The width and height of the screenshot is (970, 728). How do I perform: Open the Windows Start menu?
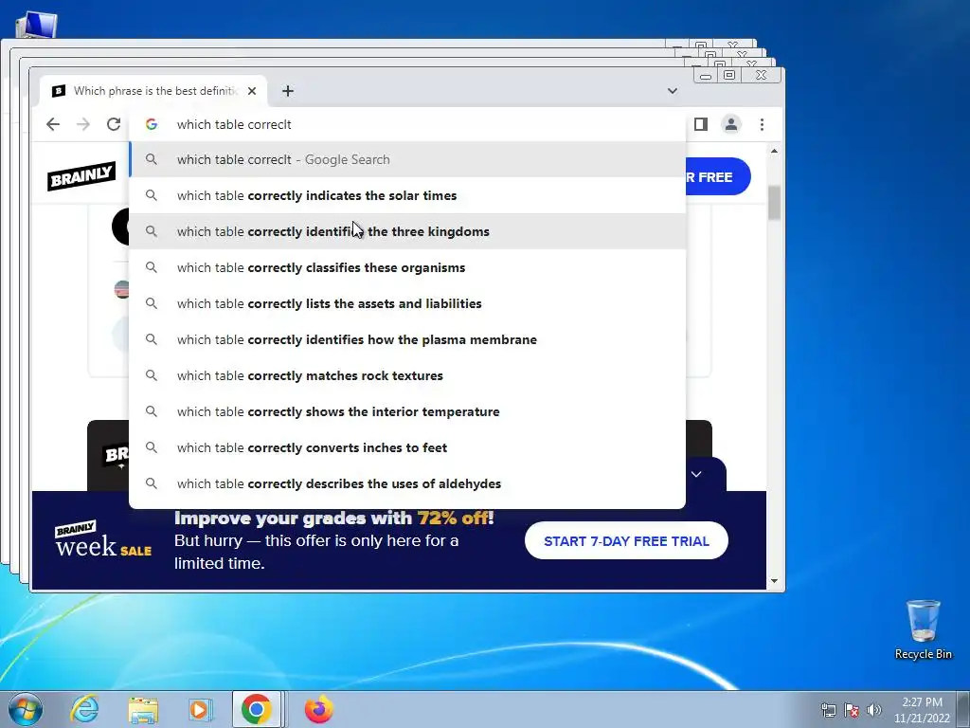(x=26, y=709)
